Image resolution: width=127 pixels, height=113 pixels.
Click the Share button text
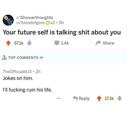[x=109, y=43]
